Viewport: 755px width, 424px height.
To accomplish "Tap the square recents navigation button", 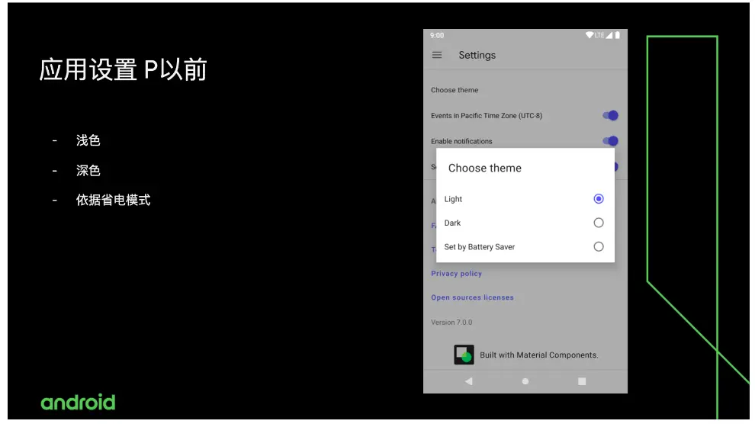I will pos(582,381).
